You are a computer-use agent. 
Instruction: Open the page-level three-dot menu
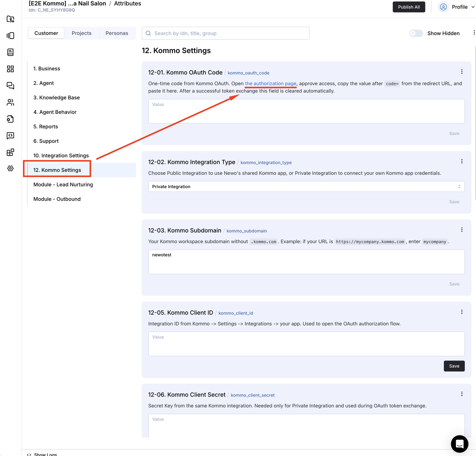click(x=474, y=32)
